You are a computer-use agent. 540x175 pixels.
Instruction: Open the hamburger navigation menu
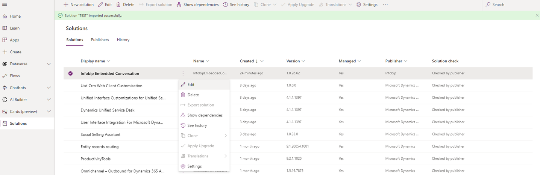pos(5,5)
